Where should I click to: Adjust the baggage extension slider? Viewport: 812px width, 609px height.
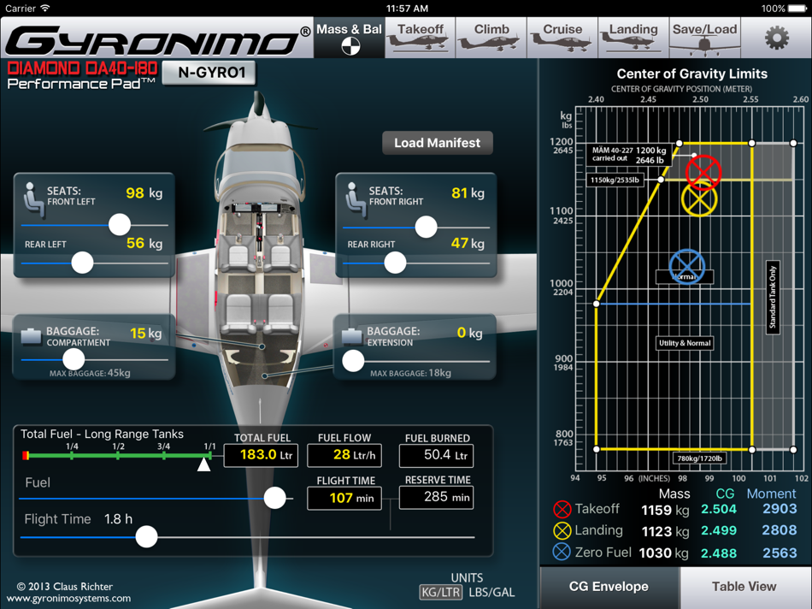coord(353,361)
